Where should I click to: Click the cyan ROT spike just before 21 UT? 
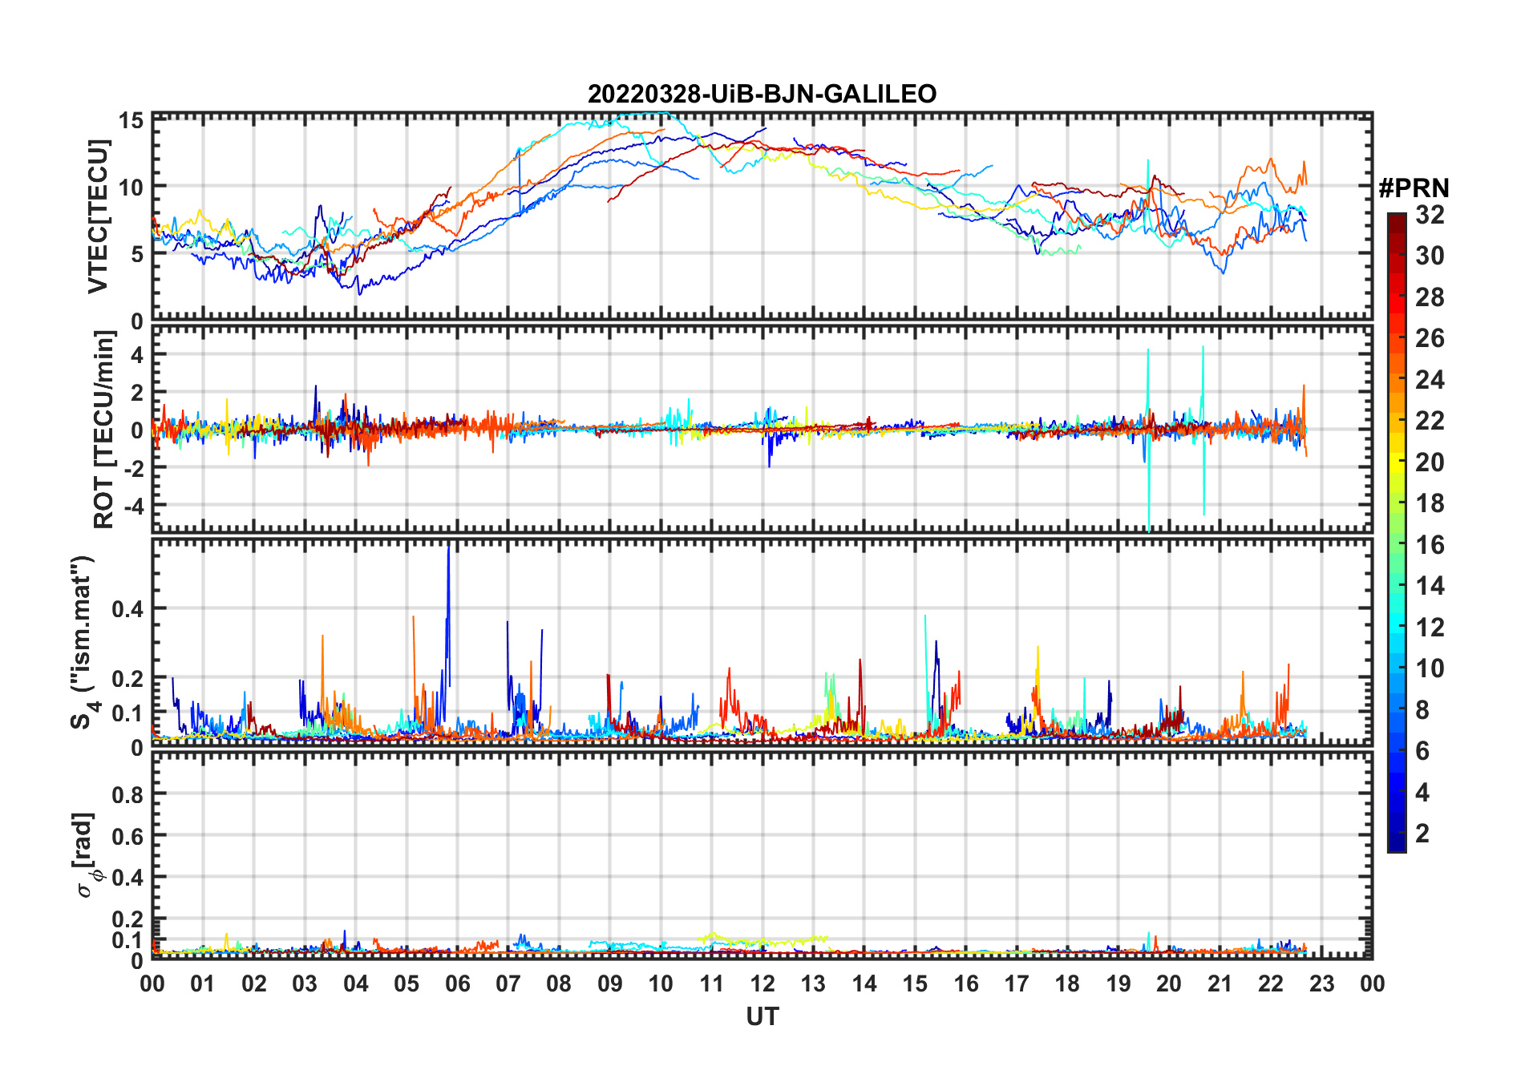click(x=1203, y=430)
